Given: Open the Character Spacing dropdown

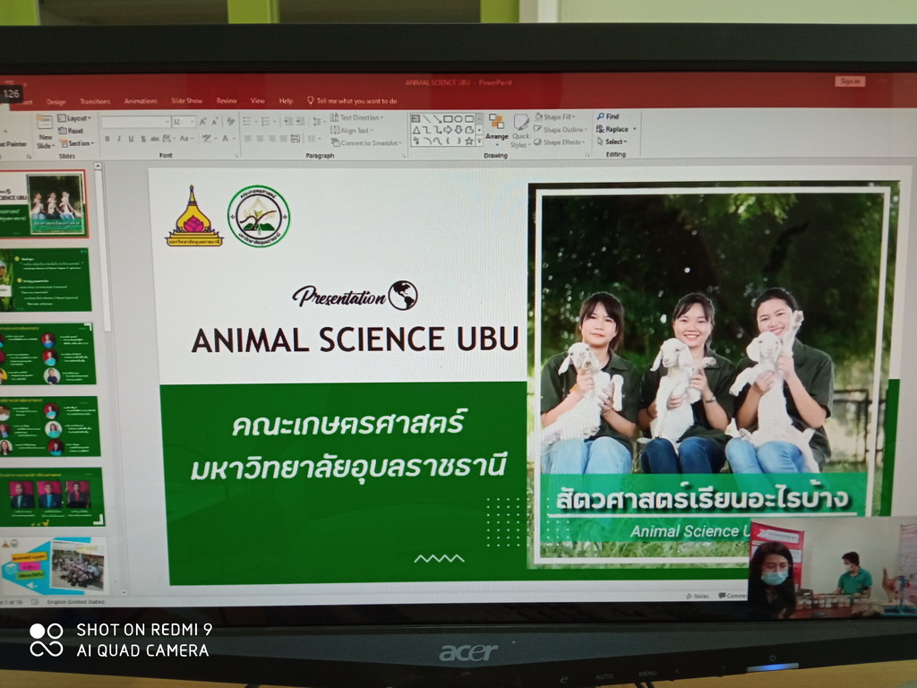Looking at the screenshot, I should click(x=167, y=139).
